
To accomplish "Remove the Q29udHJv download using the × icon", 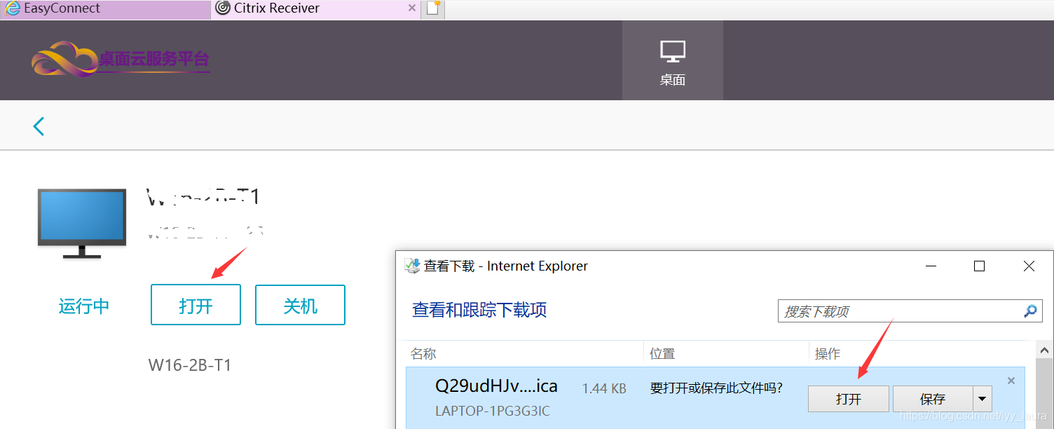I will coord(1011,380).
